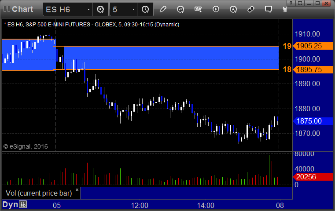Click the 1870.00 price axis label

point(307,133)
